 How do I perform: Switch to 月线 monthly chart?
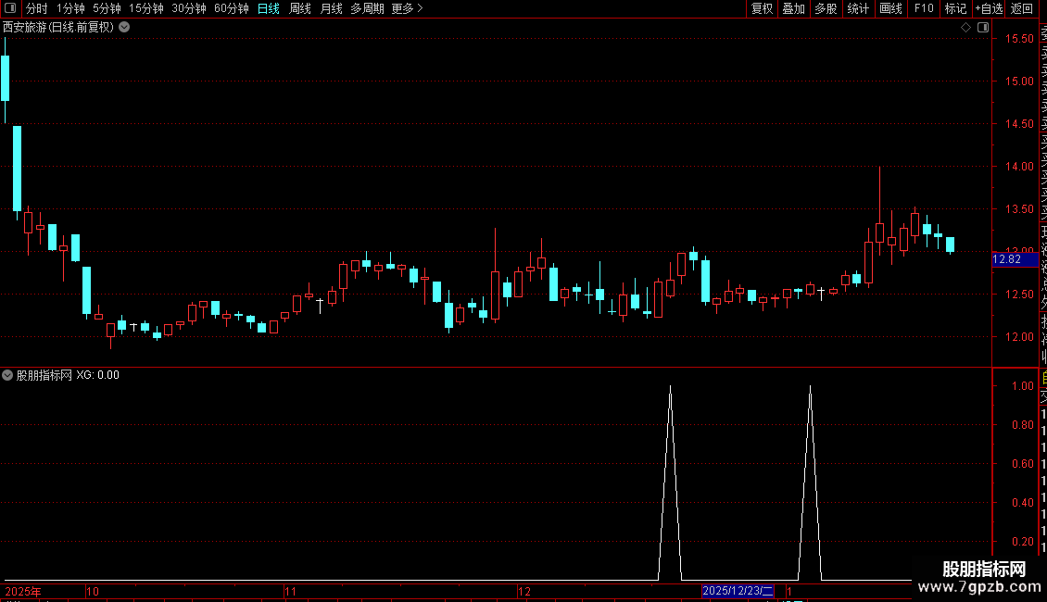click(331, 8)
